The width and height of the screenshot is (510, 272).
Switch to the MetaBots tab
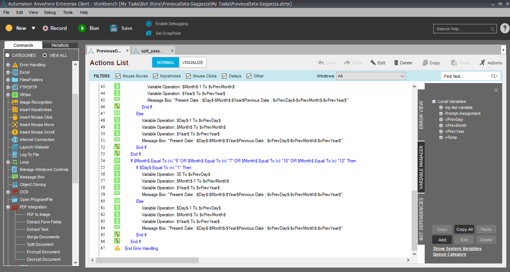[x=60, y=45]
